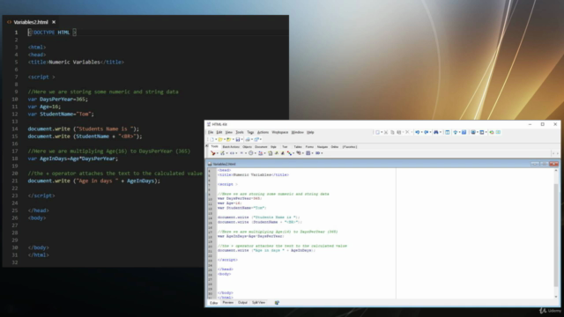
Task: Switch to the Preview tab at bottom
Action: tap(227, 303)
